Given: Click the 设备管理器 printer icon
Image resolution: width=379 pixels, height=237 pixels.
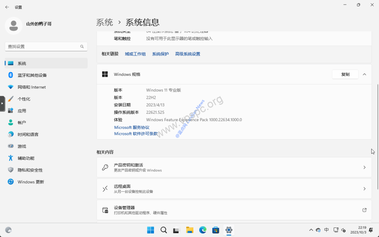Looking at the screenshot, I should 105,210.
